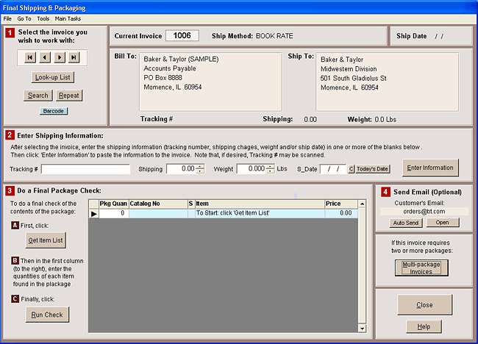Viewport: 478px width, 344px height.
Task: Click the Look-up List button
Action: [x=53, y=76]
